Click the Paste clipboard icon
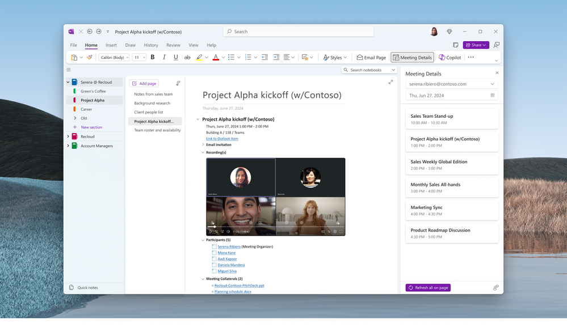 74,57
